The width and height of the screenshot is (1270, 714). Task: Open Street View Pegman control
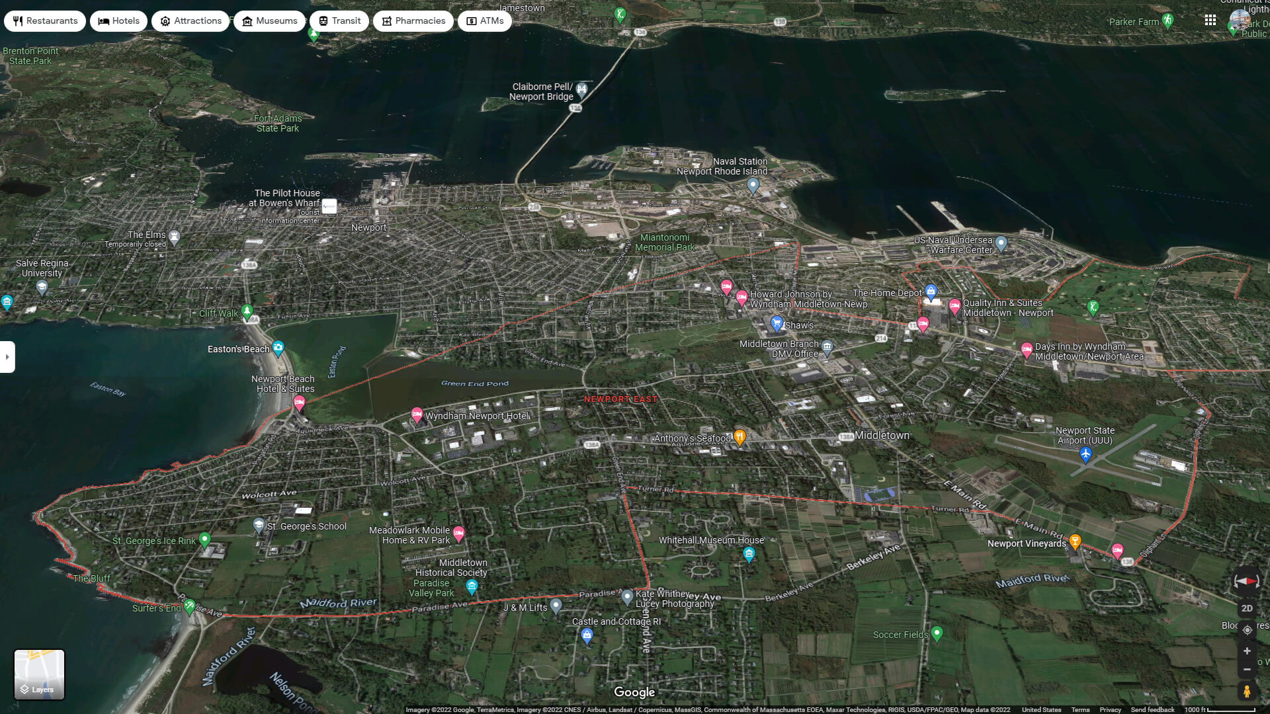(1246, 692)
